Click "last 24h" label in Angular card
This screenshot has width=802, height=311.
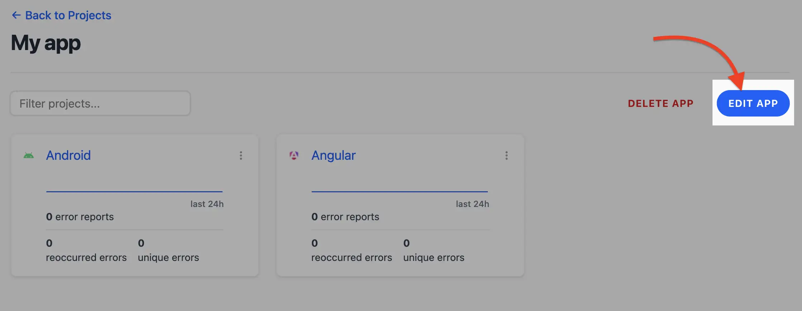tap(472, 204)
